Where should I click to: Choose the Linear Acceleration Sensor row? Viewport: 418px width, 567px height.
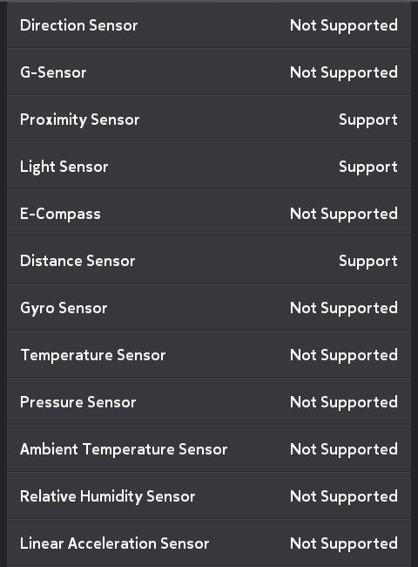tap(209, 543)
